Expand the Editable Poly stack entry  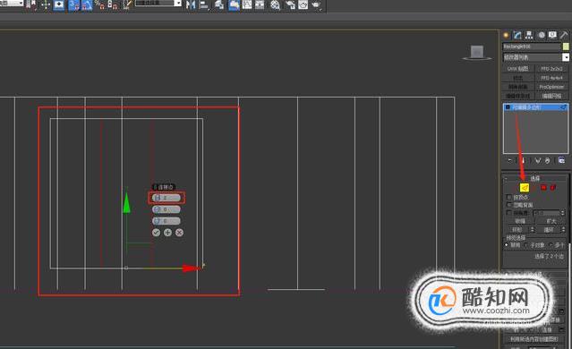coord(508,107)
